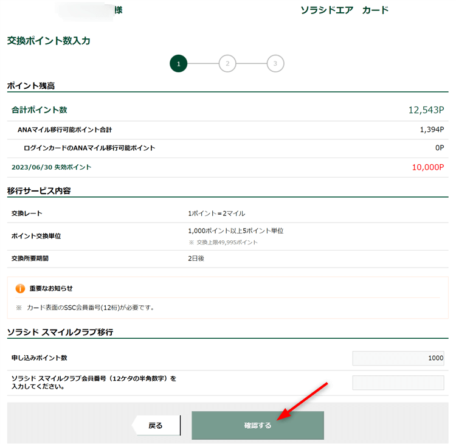456x444 pixels.
Task: Click the 重要なお知らせ notice title
Action: 51,288
